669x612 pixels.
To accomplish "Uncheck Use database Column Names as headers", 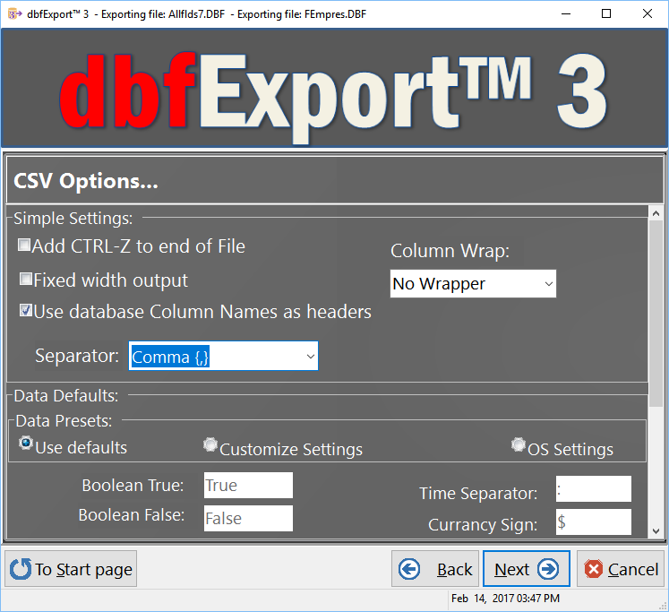I will pos(26,310).
